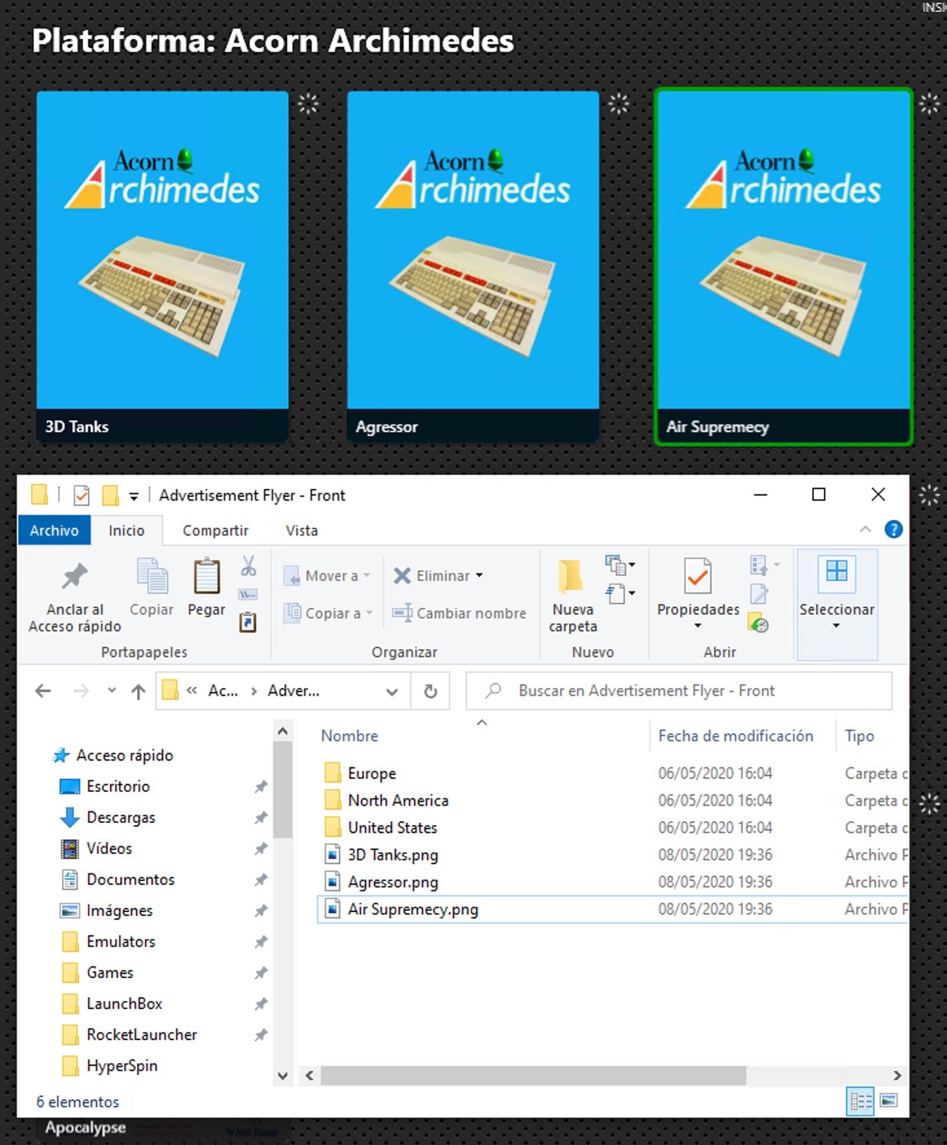
Task: Click the horizontal scrollbar of file list
Action: [x=533, y=1075]
